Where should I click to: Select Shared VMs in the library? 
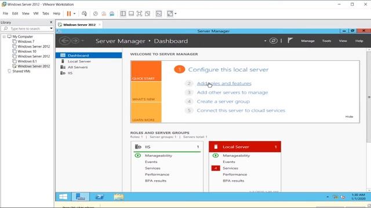coord(21,71)
